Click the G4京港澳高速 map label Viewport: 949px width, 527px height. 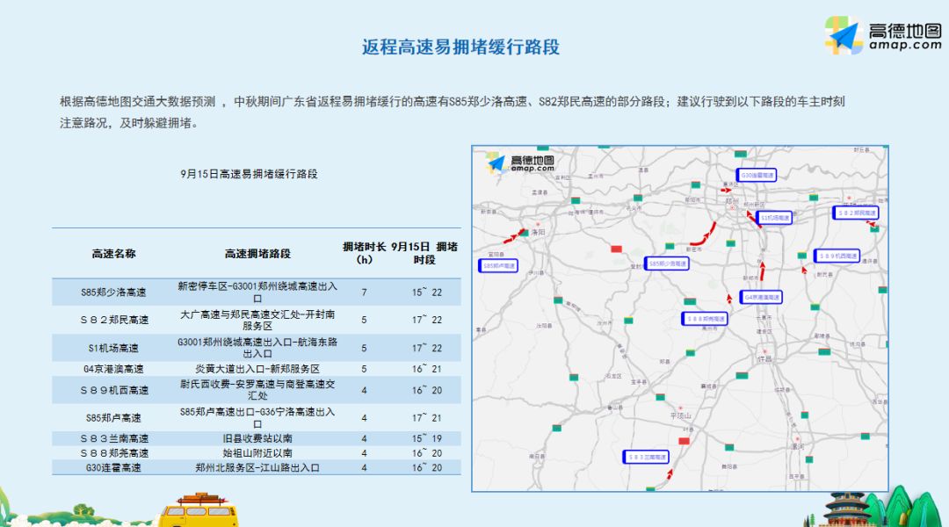[x=761, y=297]
